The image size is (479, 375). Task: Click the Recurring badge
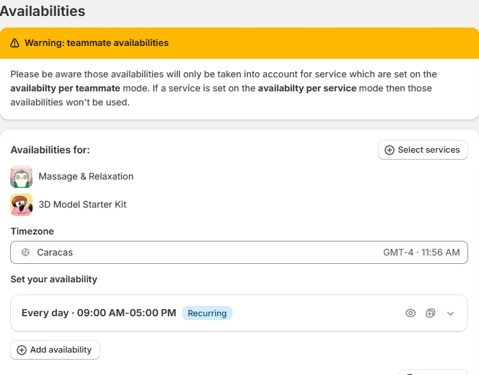click(x=207, y=313)
